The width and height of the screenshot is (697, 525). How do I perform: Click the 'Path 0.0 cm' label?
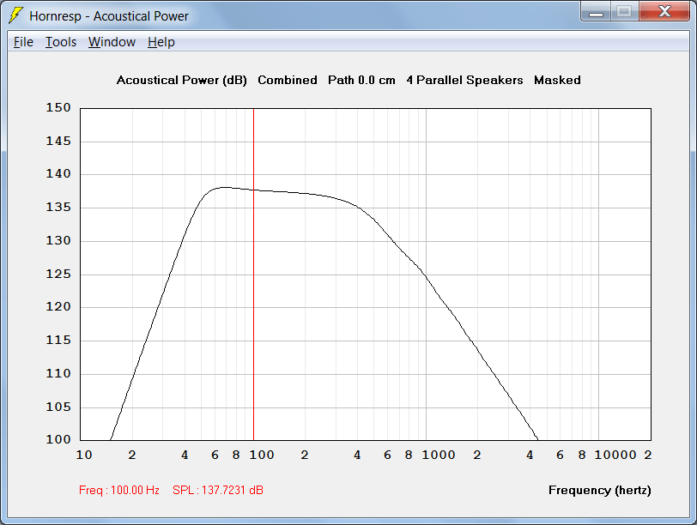[361, 81]
